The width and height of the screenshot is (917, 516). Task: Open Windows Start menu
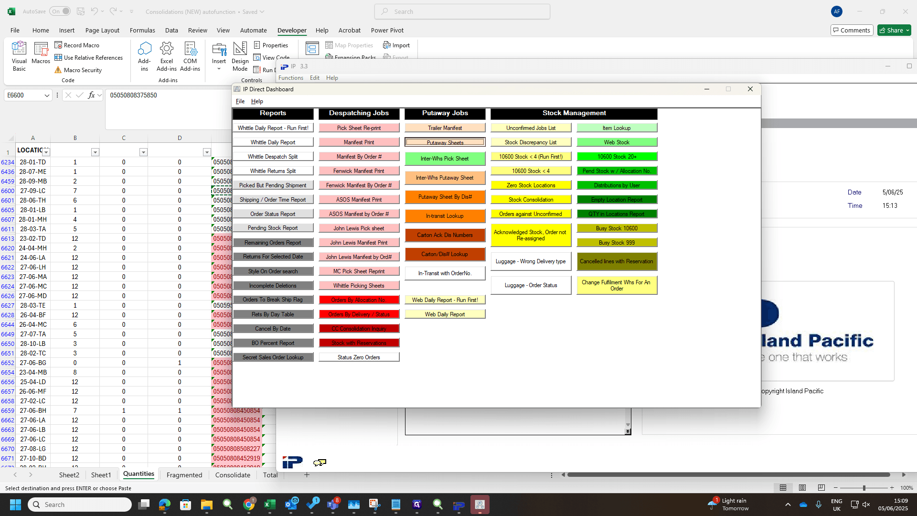(x=15, y=505)
